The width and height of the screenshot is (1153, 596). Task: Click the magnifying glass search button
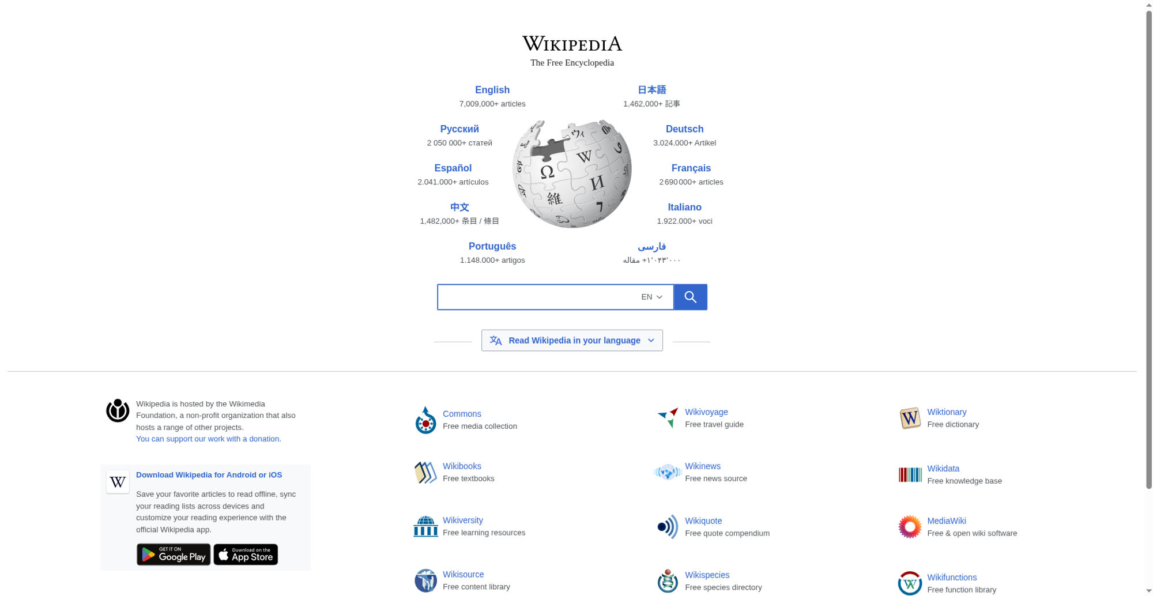(x=690, y=297)
